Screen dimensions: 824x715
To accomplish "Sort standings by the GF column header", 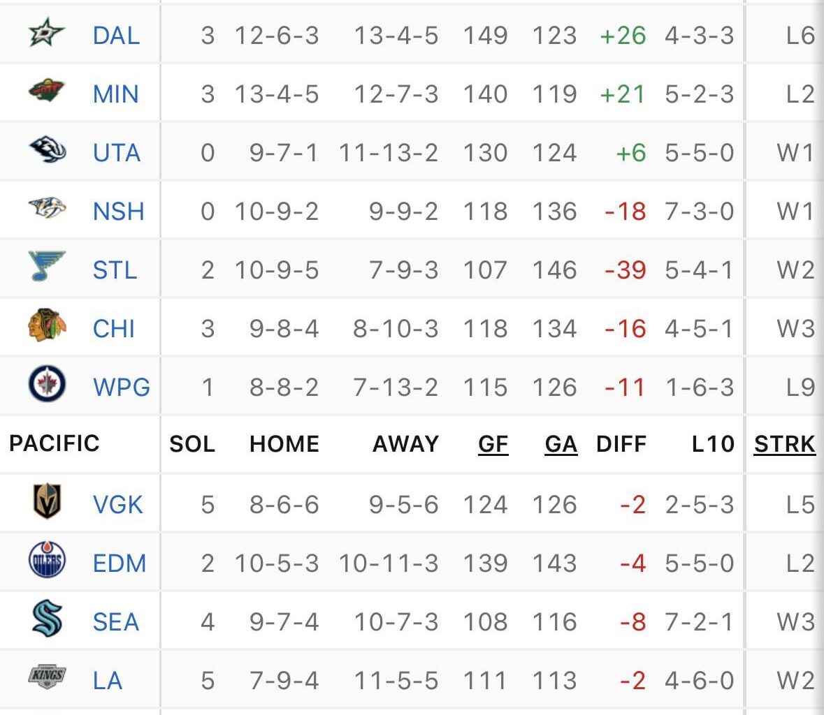I will pyautogui.click(x=494, y=444).
